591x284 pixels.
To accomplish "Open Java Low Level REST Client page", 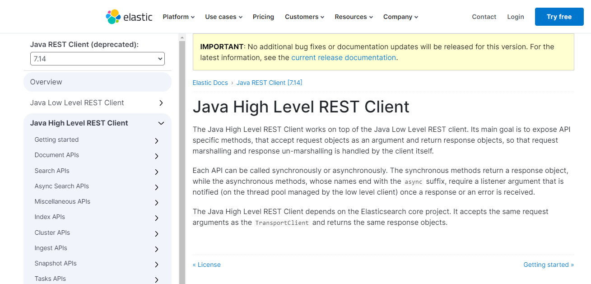I will click(77, 102).
